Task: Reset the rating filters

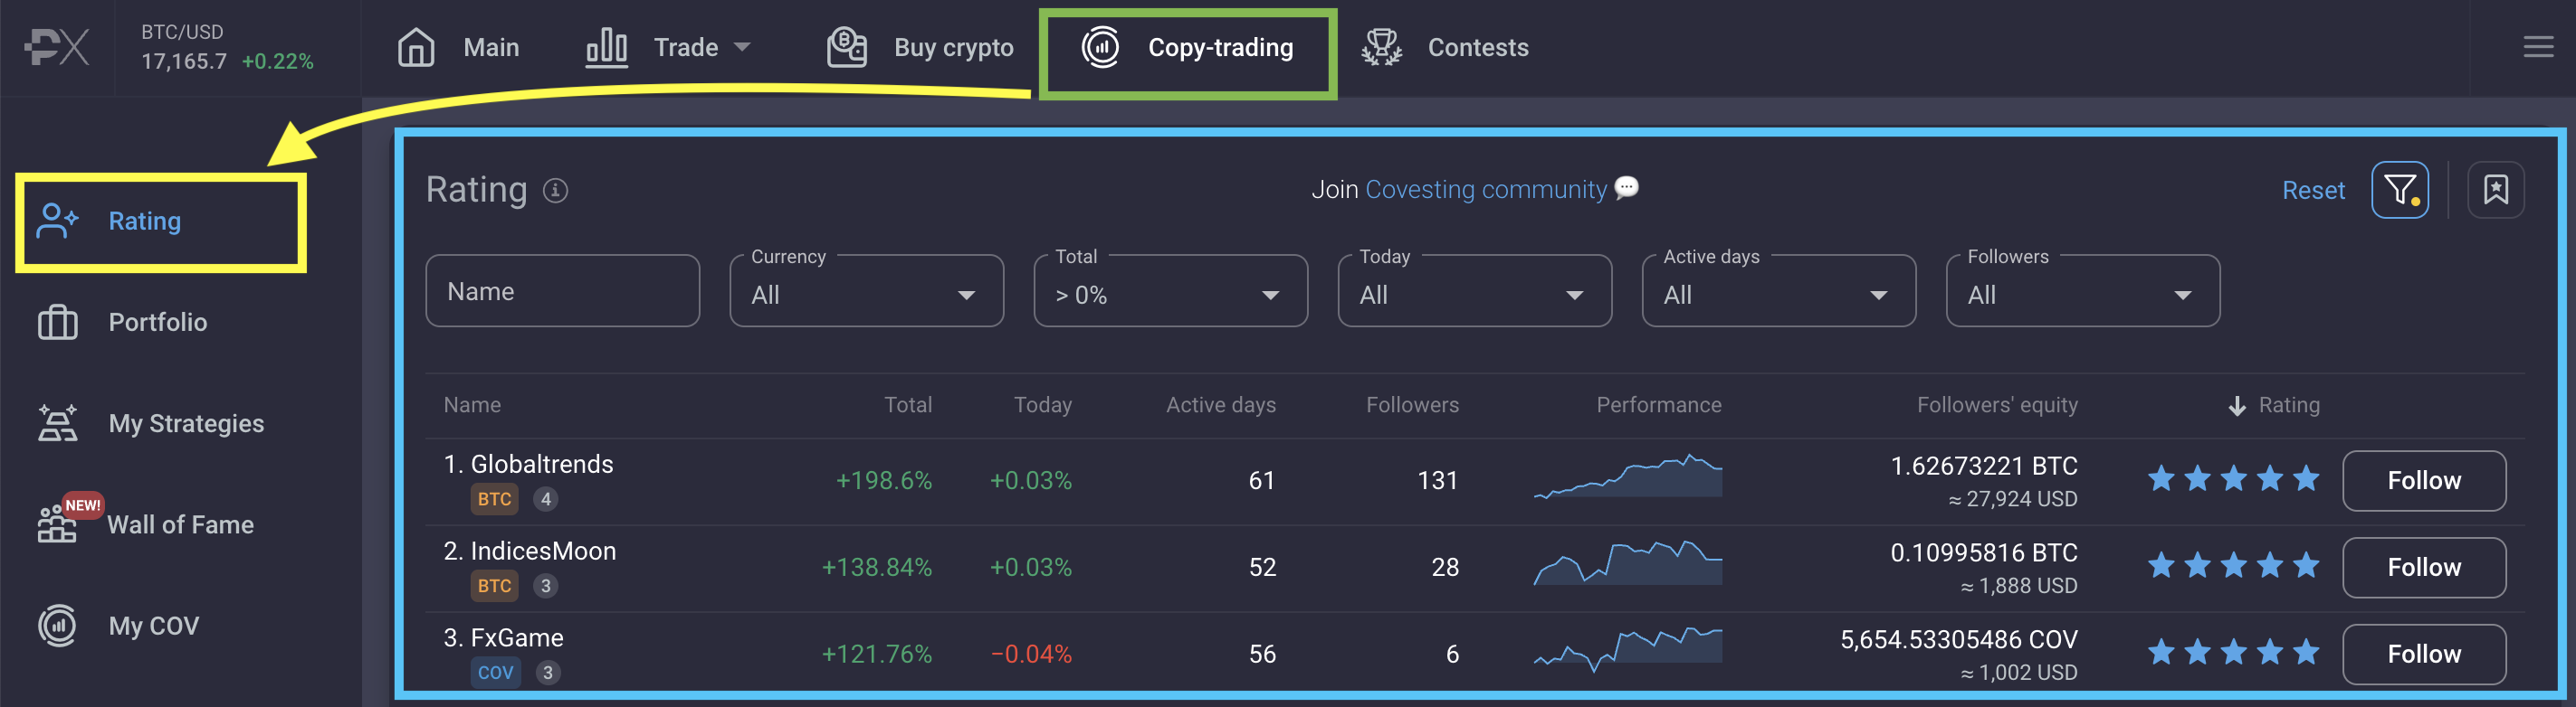Action: (x=2312, y=190)
